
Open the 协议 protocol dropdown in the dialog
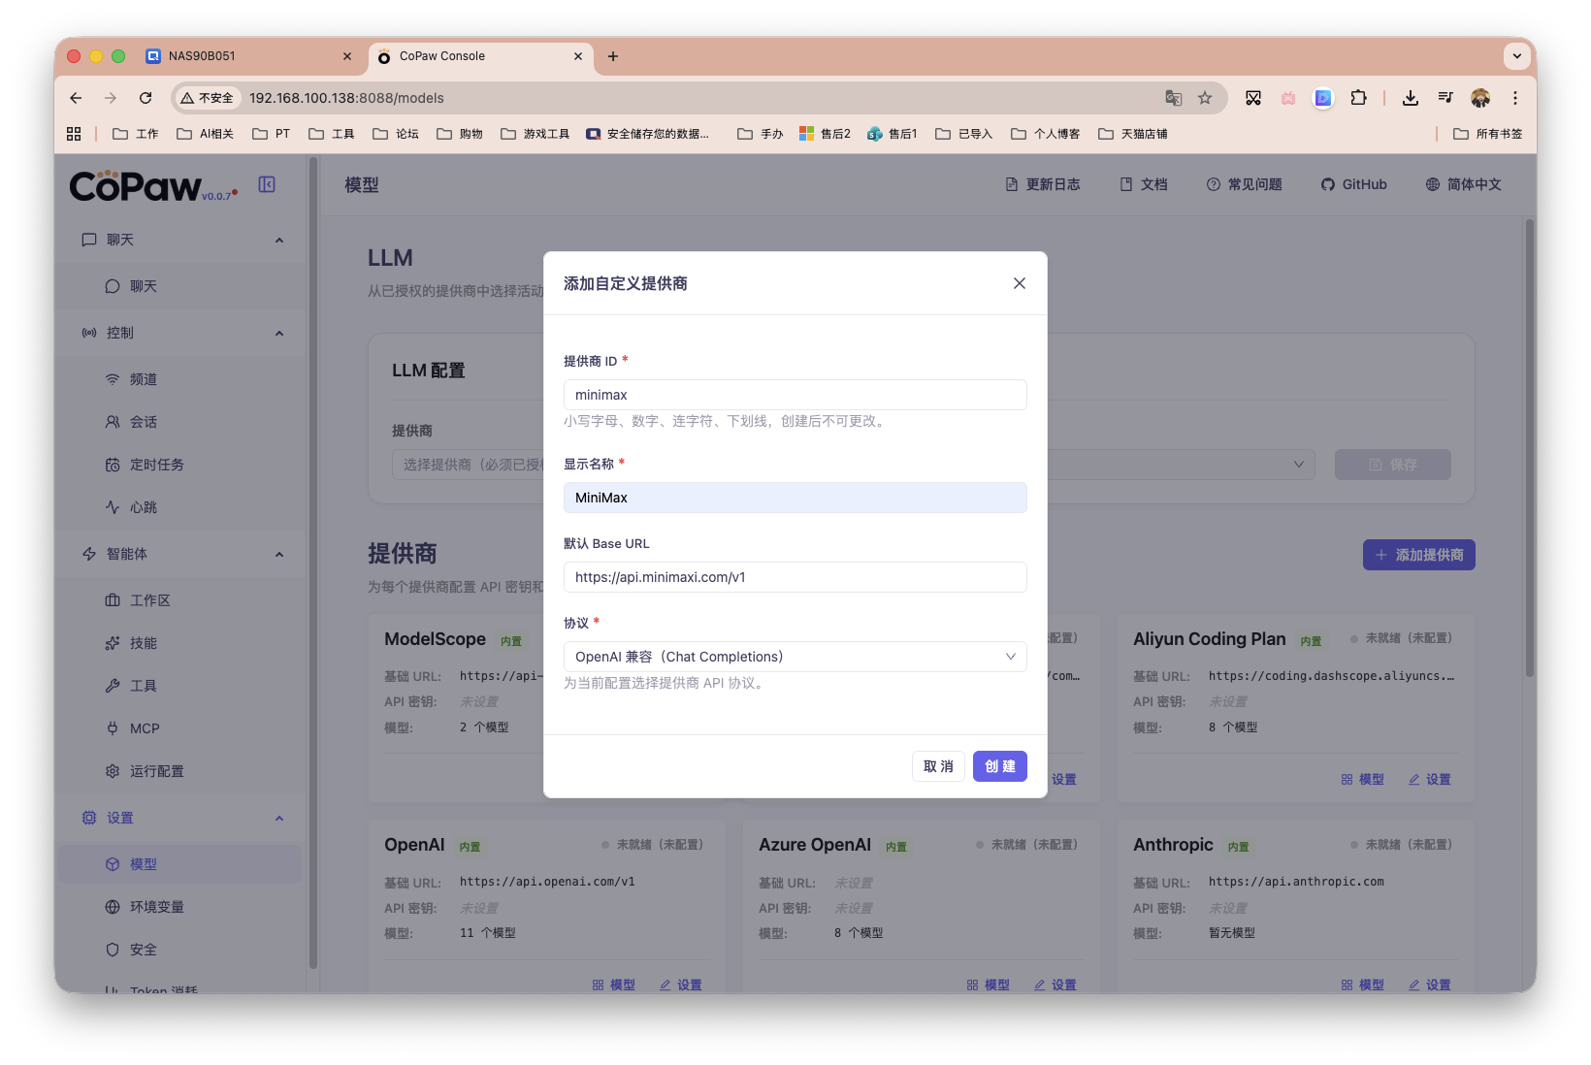(795, 657)
